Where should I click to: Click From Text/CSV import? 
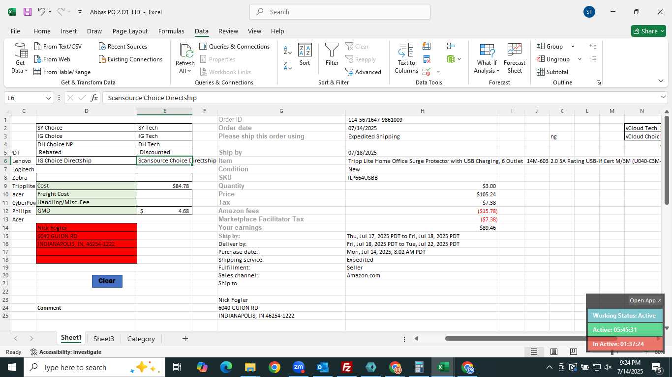coord(58,47)
